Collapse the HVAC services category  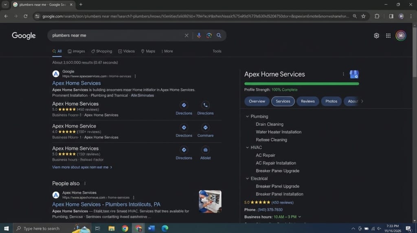click(247, 147)
